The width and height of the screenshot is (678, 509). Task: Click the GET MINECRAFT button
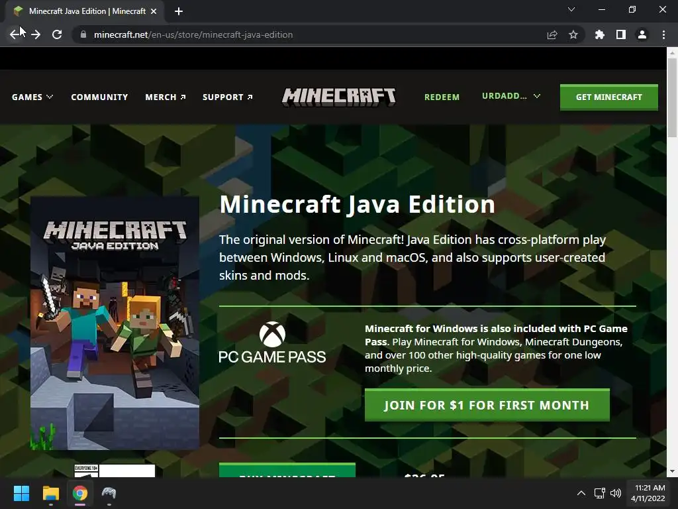point(609,97)
